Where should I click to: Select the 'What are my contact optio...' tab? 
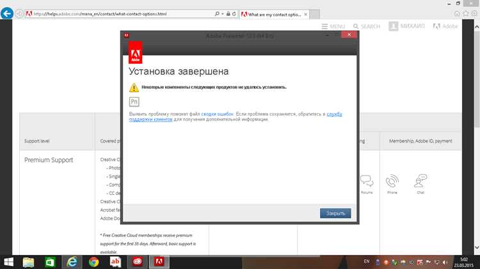(274, 14)
